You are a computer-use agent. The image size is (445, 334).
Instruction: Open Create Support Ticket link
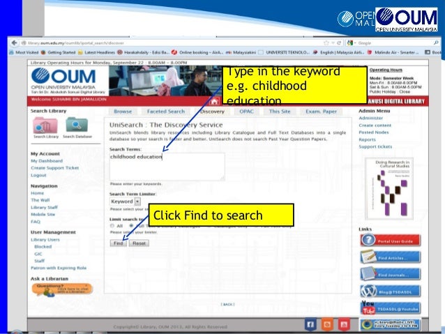pyautogui.click(x=55, y=168)
